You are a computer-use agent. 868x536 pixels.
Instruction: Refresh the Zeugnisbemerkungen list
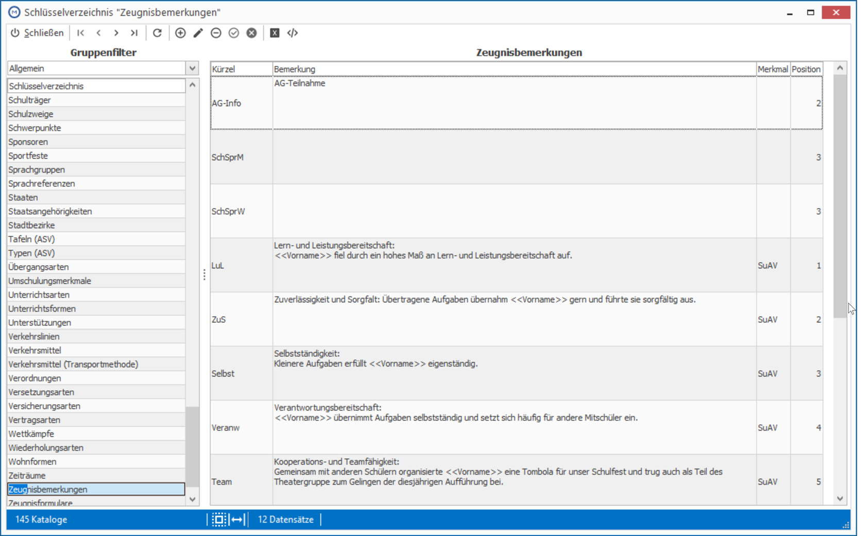point(157,33)
